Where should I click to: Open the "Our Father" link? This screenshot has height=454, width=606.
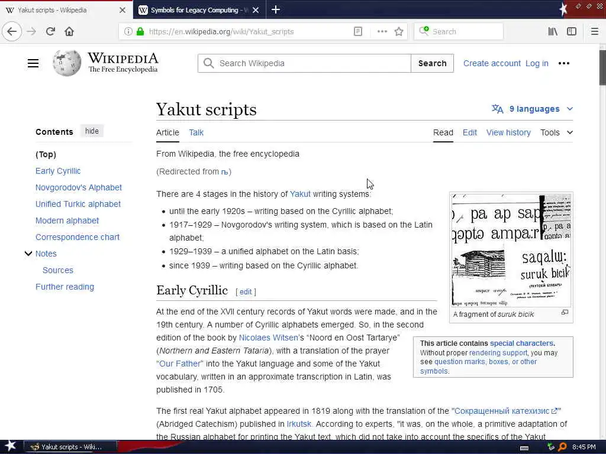[180, 364]
